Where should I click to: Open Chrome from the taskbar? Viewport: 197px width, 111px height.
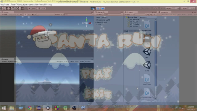(30, 108)
